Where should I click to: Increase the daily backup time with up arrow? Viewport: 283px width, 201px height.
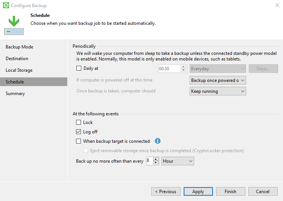[x=184, y=67]
